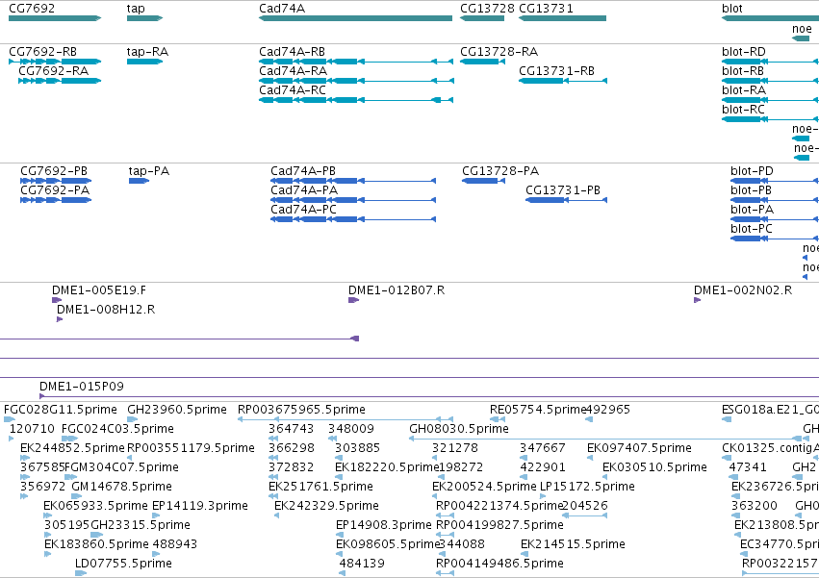Select EST GH23315.5prime
Screen dimensions: 819x578
coord(96,535)
